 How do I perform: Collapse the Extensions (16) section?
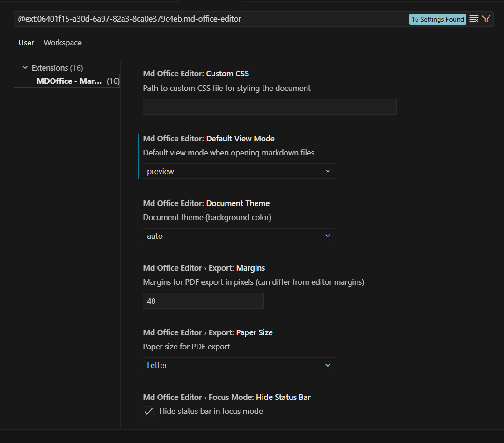pyautogui.click(x=25, y=67)
